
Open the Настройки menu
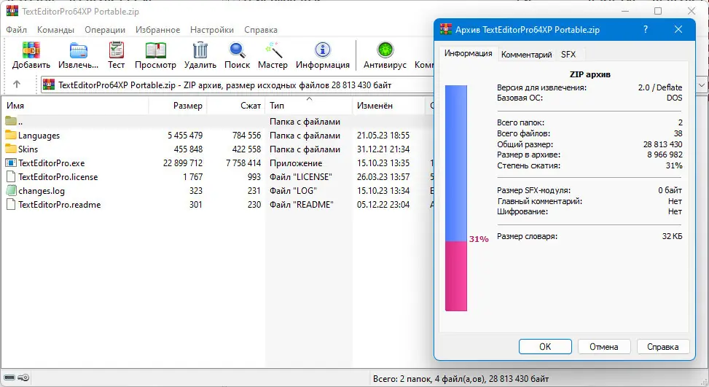click(x=212, y=30)
